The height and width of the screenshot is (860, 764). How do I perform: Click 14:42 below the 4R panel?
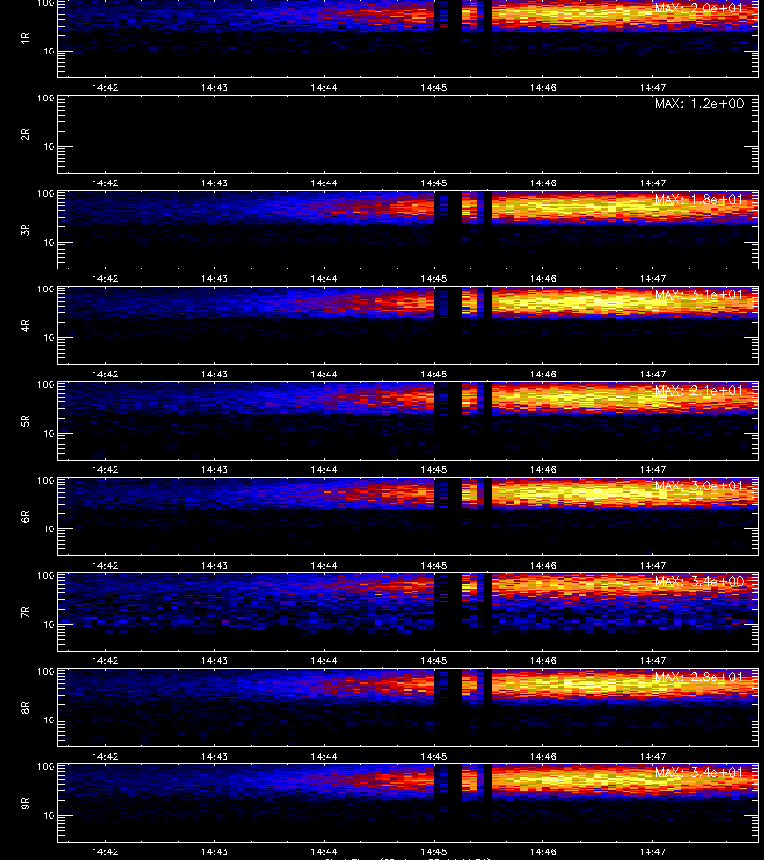[105, 374]
